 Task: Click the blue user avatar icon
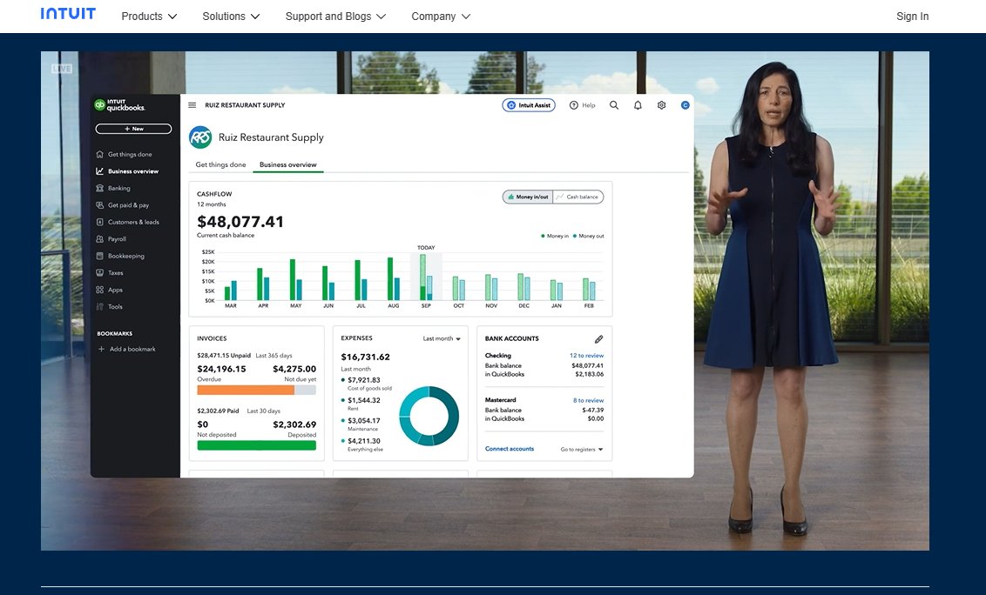685,105
